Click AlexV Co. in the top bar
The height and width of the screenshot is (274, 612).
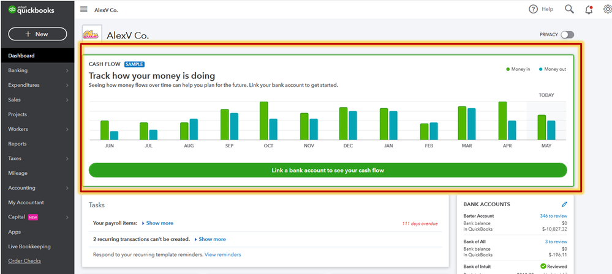[x=106, y=10]
